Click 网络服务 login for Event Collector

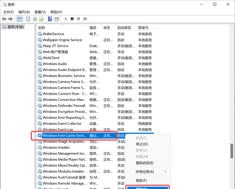point(145,124)
